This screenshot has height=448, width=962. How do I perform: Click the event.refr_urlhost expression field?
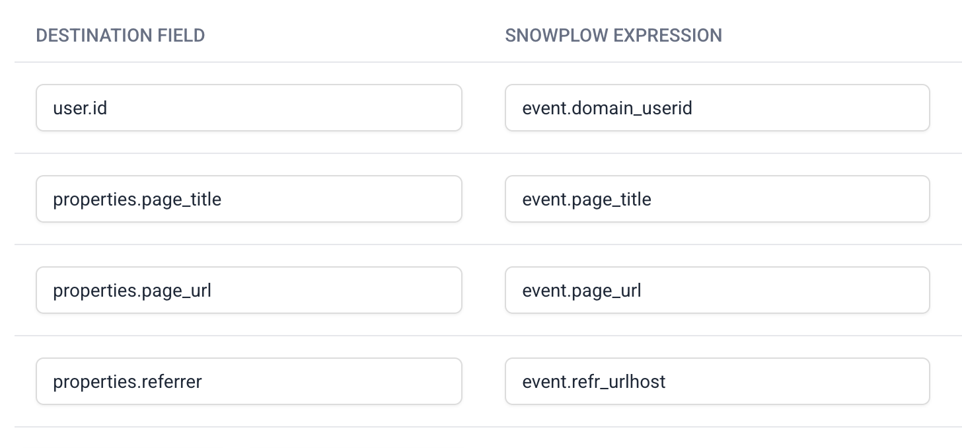click(717, 381)
